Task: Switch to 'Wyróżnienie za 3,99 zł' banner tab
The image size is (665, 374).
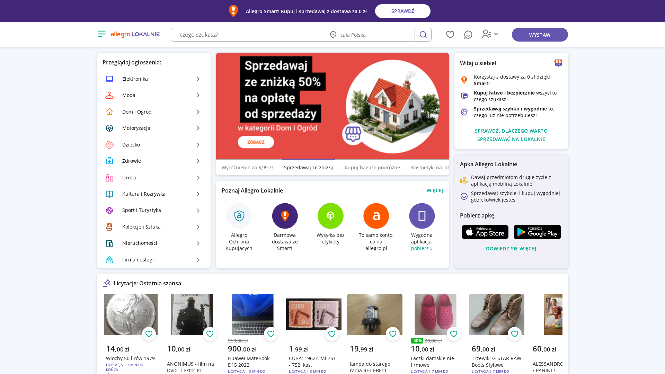Action: (x=247, y=168)
